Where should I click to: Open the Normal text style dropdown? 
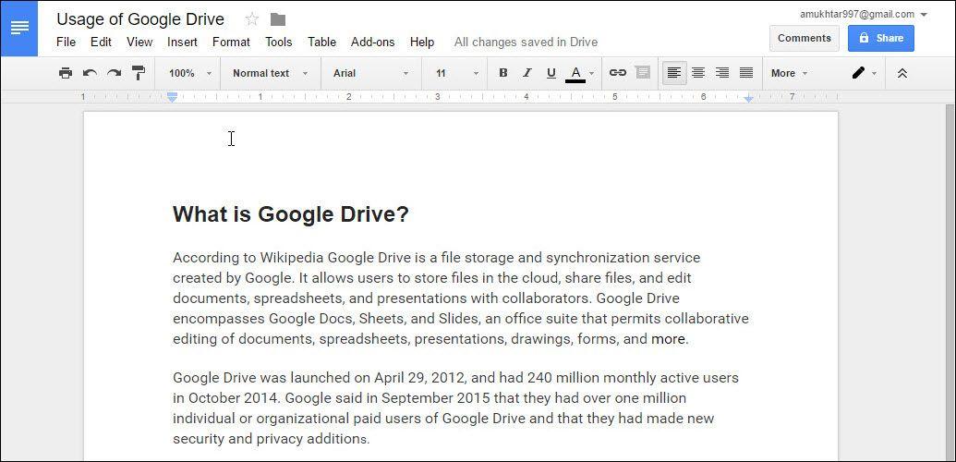(x=271, y=73)
